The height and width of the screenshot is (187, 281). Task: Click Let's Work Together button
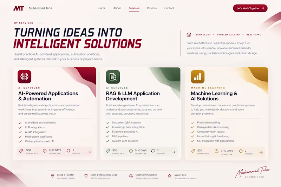click(250, 8)
